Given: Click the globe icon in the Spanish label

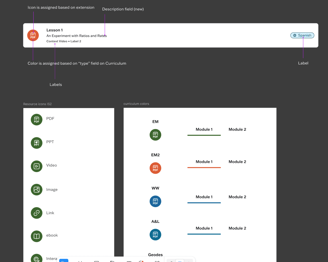Looking at the screenshot, I should (x=295, y=35).
